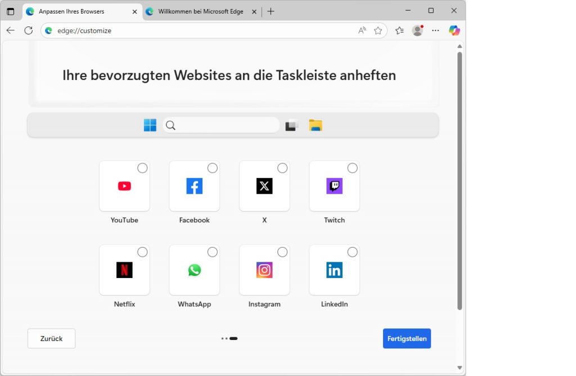Open the tab actions menu

pos(10,11)
